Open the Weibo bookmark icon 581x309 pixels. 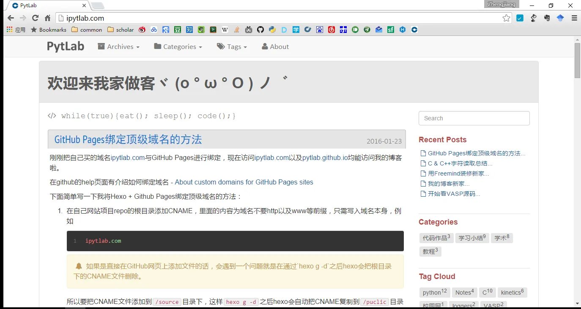(143, 30)
